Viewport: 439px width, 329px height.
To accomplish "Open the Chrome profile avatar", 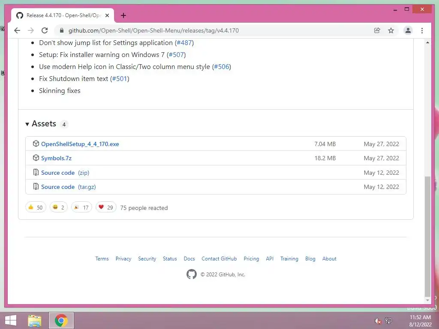I will coord(408,30).
